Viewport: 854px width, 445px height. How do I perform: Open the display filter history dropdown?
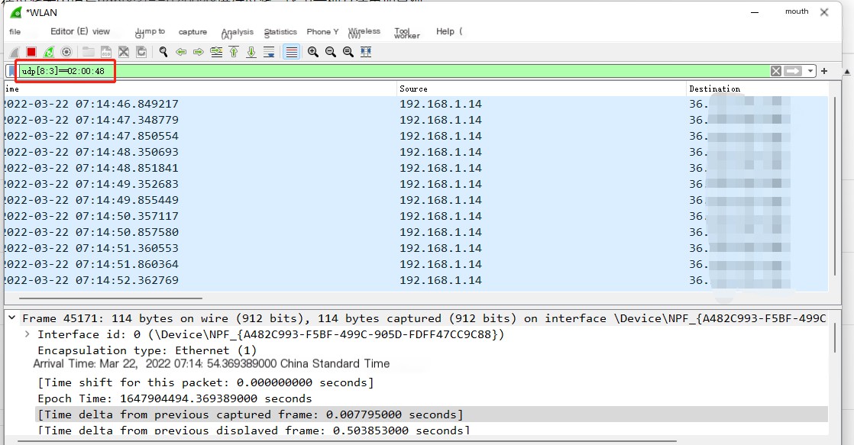[x=810, y=71]
